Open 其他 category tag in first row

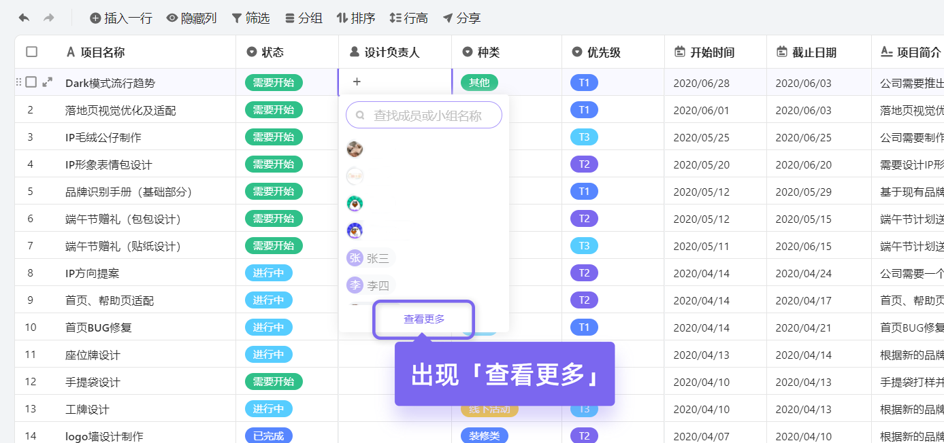tap(479, 82)
